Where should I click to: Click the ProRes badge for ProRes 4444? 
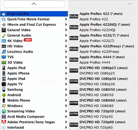coord(74,60)
